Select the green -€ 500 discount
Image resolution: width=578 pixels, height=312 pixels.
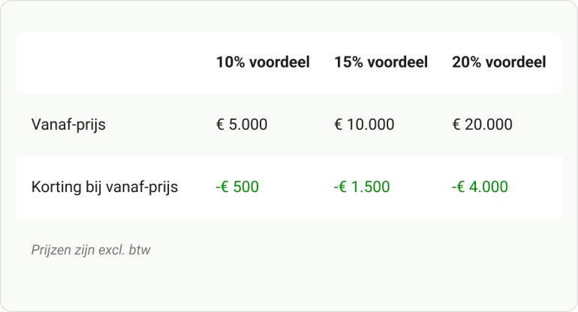pos(237,187)
